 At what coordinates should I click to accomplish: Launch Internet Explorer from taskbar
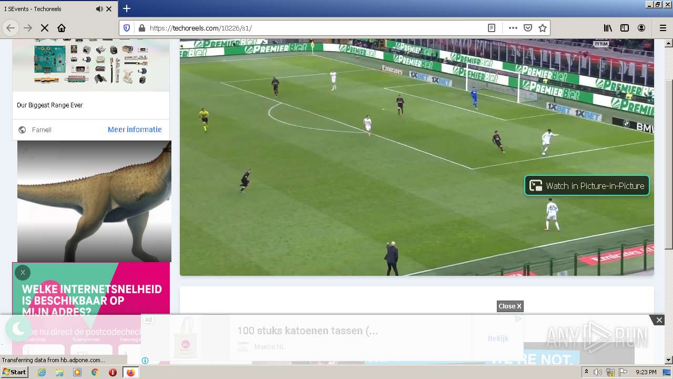point(42,372)
